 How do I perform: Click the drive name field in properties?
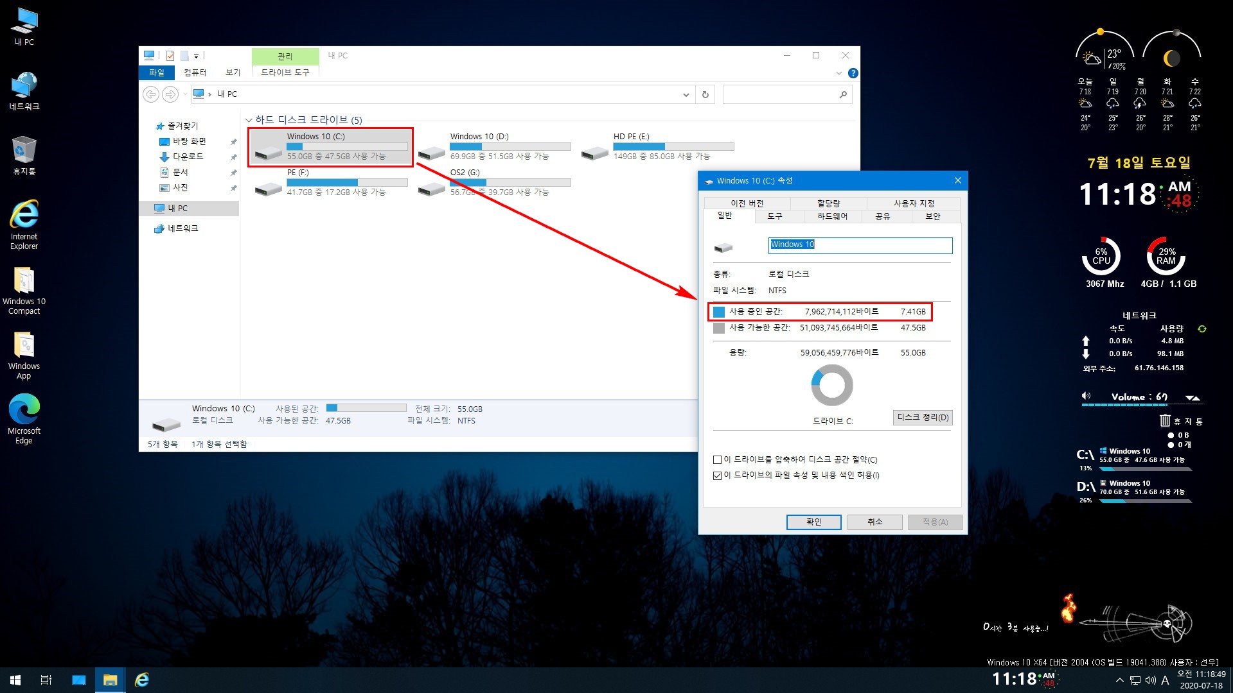click(860, 245)
